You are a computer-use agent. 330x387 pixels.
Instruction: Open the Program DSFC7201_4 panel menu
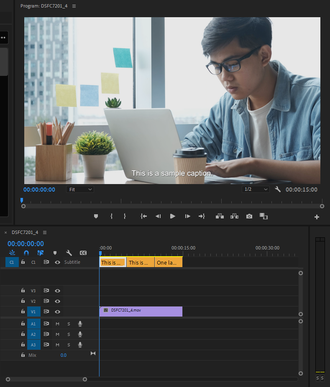point(74,6)
